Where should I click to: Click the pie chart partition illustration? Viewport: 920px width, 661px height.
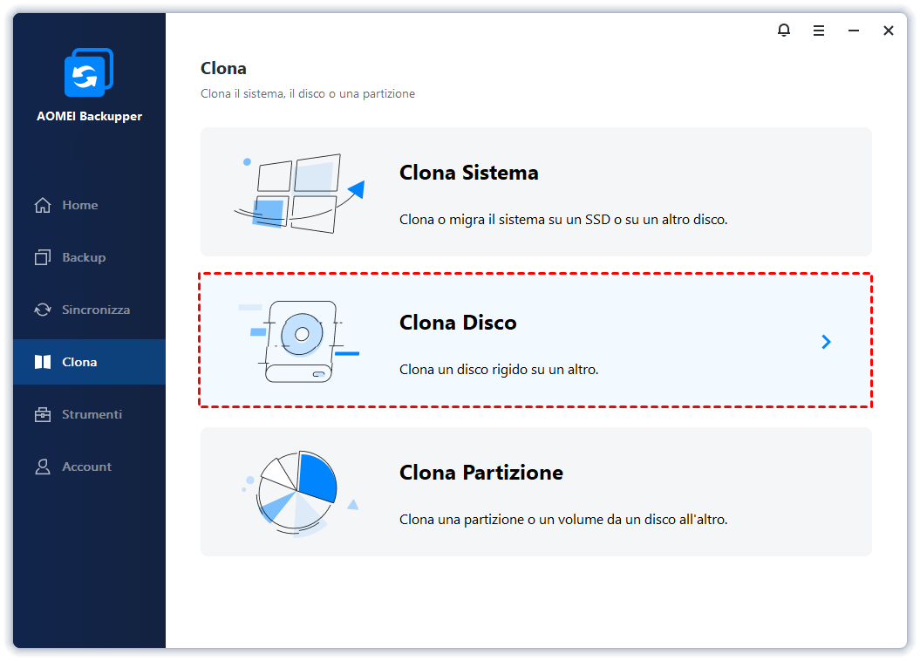[299, 493]
